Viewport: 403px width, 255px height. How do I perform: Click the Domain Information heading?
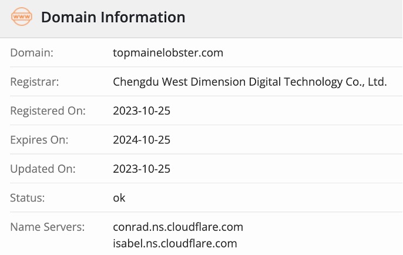[113, 18]
